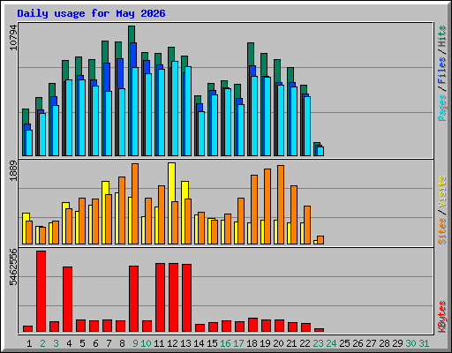Select green day label 23
Screen dimensions: 452x353
[318, 343]
